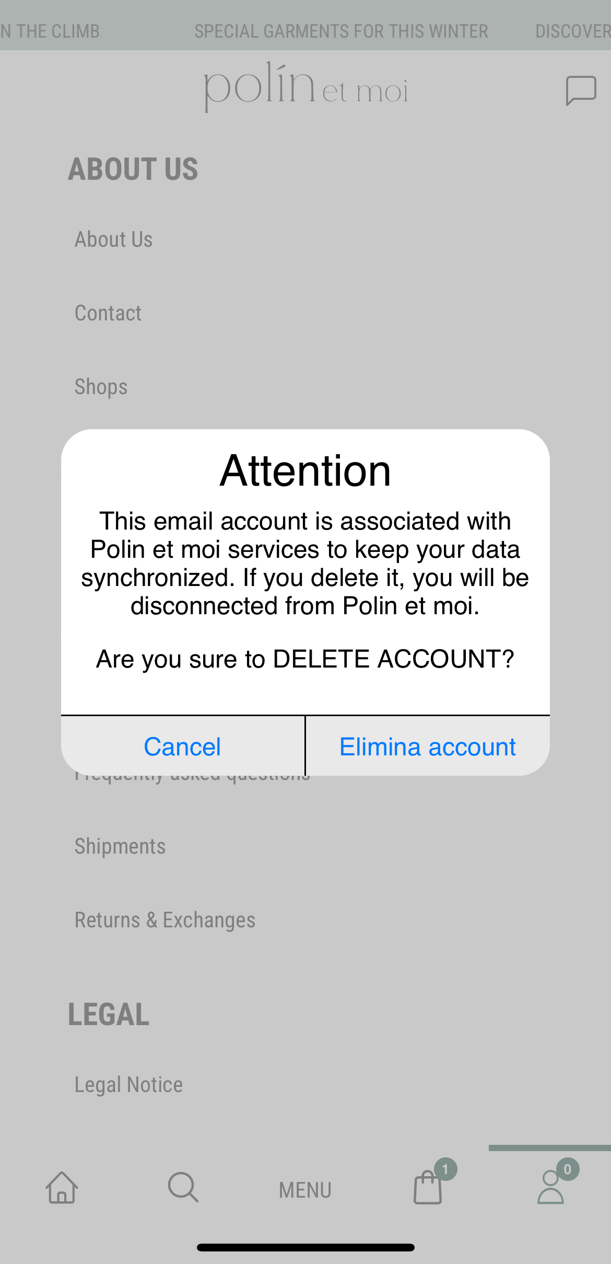Image resolution: width=611 pixels, height=1264 pixels.
Task: Open the About Us link
Action: point(114,239)
